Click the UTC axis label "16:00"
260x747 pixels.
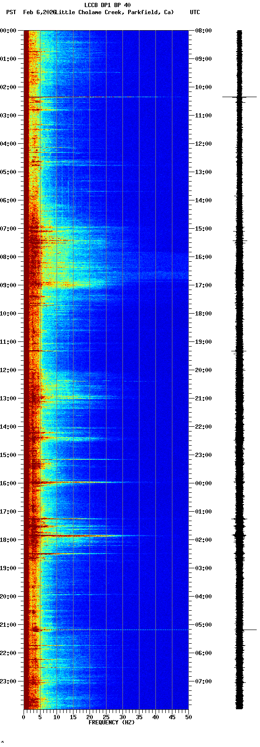click(x=203, y=257)
